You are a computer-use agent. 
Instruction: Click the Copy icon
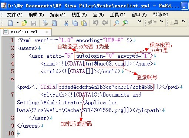click(x=75, y=23)
